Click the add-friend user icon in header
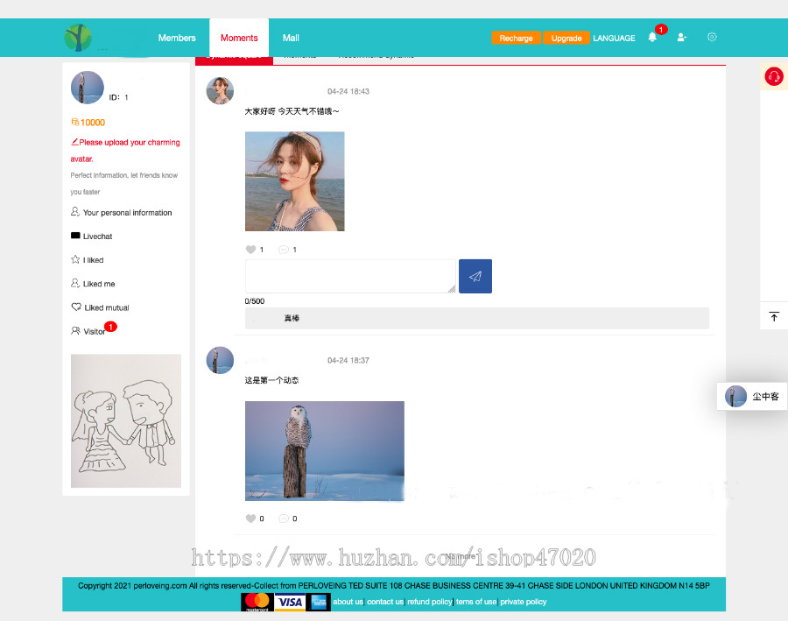Viewport: 788px width, 621px height. pos(681,37)
